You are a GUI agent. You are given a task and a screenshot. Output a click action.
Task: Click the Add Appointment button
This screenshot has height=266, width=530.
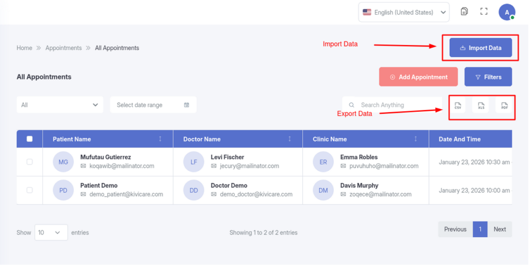click(418, 77)
